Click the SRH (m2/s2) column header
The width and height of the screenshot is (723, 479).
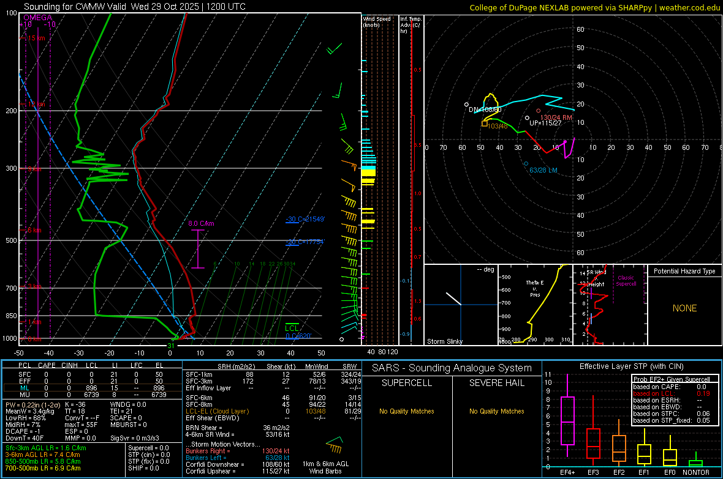[236, 366]
